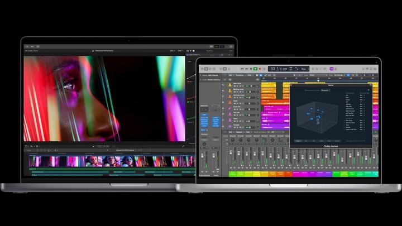Open the View dropdown above the viewer
The image size is (402, 226).
point(180,50)
